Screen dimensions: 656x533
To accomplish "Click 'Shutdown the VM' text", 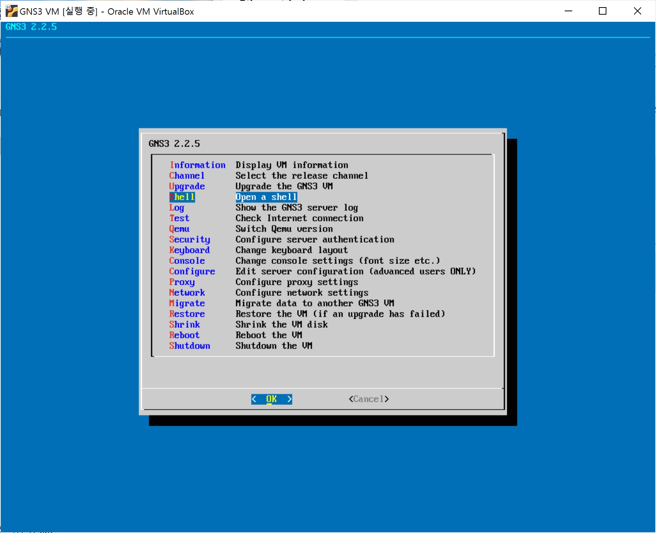I will click(274, 345).
